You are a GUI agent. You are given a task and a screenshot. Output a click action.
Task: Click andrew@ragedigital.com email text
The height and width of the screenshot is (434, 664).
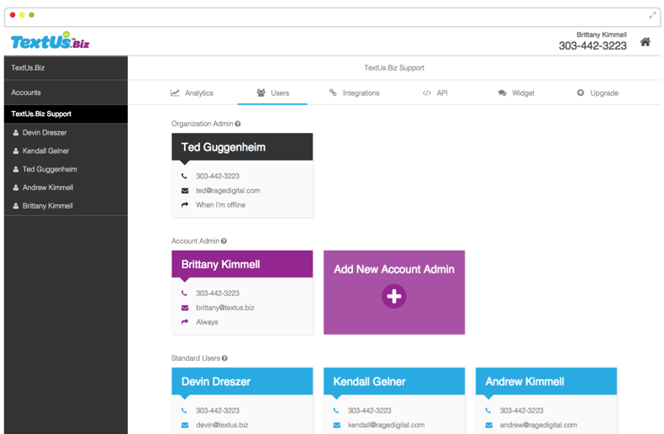pyautogui.click(x=538, y=425)
